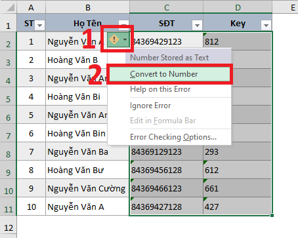Viewport: 298px width, 238px height.
Task: Click the fill handle at selection corner
Action: [x=272, y=215]
